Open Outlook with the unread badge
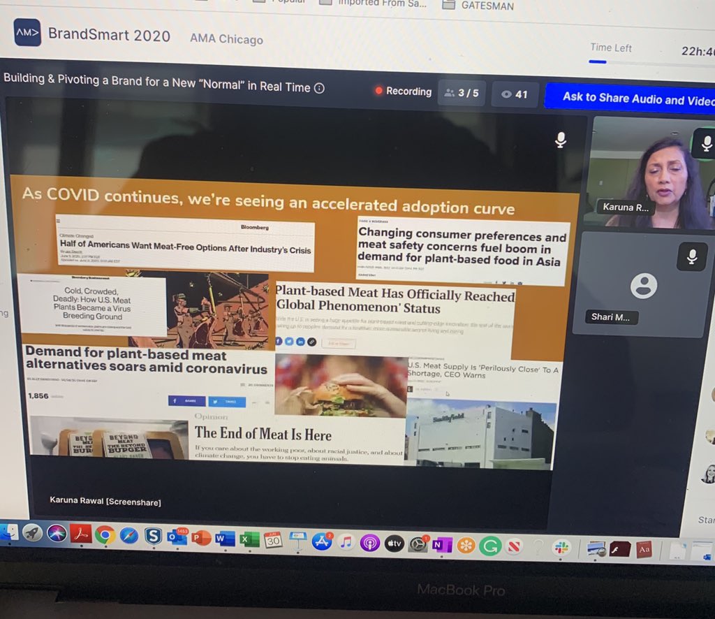This screenshot has width=715, height=619. [x=177, y=537]
